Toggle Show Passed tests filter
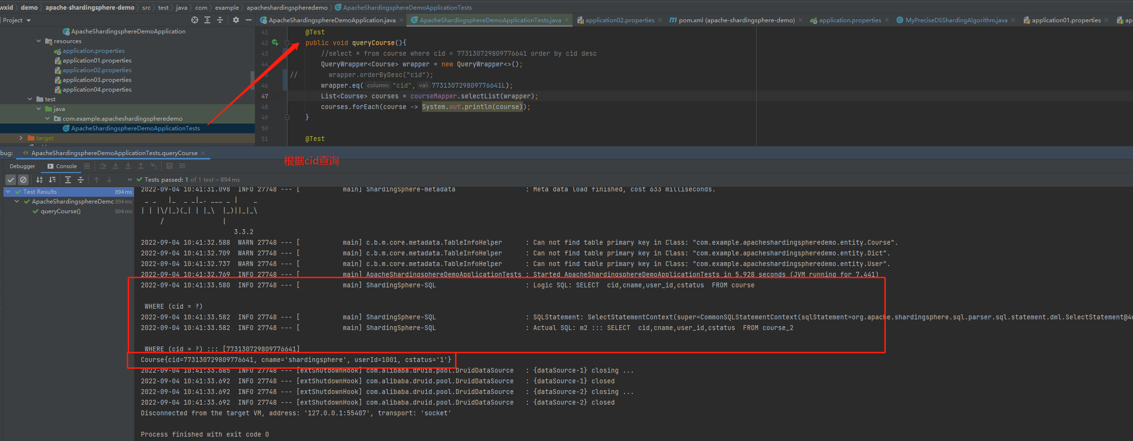This screenshot has width=1133, height=441. [x=11, y=180]
